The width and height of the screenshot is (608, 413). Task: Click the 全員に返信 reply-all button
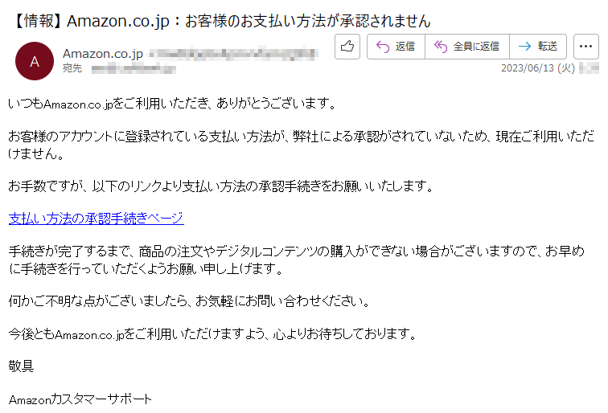[x=467, y=47]
